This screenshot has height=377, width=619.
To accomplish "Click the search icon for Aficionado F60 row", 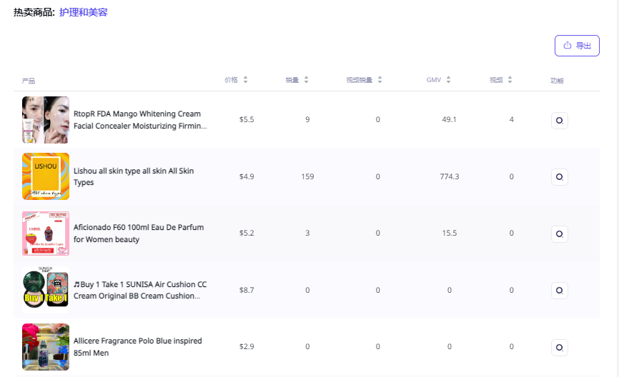I will click(x=560, y=234).
